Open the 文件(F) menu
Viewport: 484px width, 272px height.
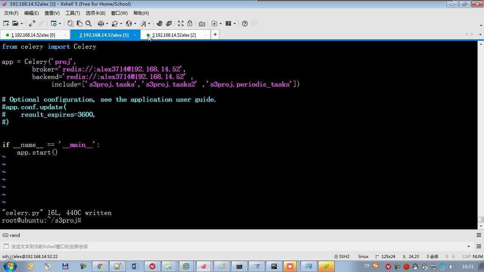tap(11, 13)
